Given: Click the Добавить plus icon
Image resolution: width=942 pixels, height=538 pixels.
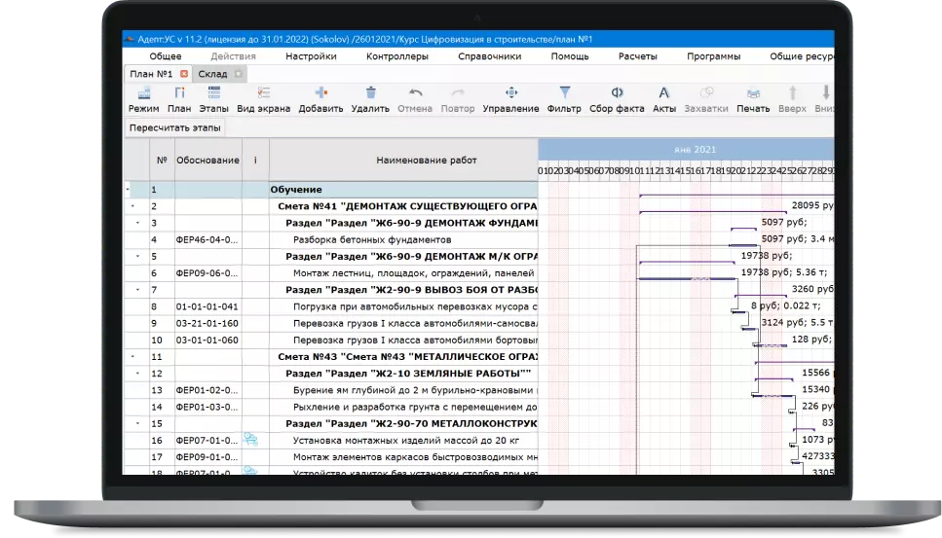Looking at the screenshot, I should pyautogui.click(x=320, y=93).
